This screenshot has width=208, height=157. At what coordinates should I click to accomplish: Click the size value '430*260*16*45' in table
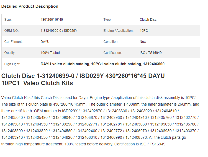coord(52,20)
